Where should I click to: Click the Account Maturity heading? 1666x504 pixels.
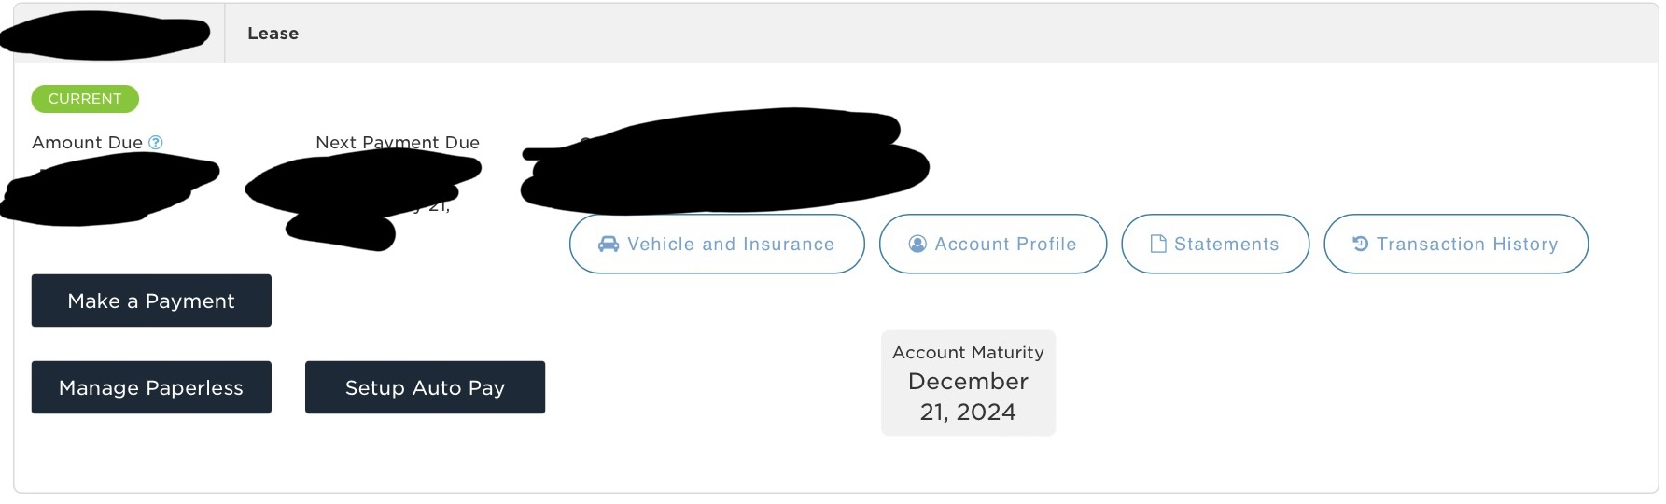tap(968, 353)
